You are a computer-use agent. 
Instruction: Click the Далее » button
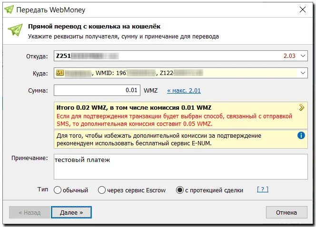tap(71, 212)
